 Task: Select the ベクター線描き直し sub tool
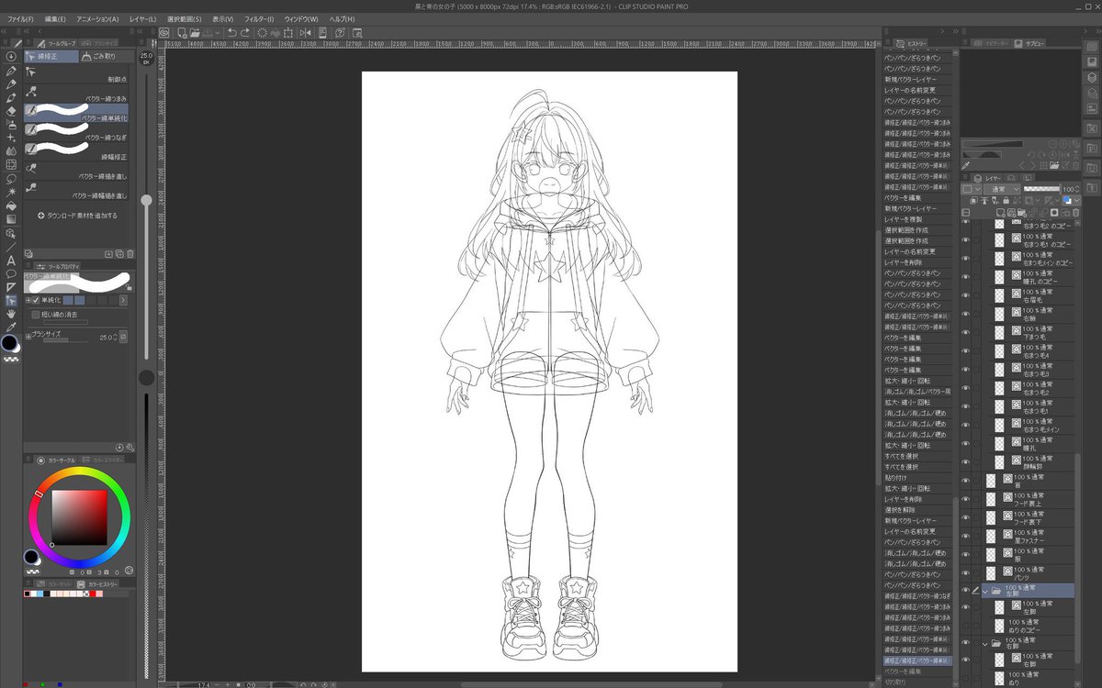76,172
